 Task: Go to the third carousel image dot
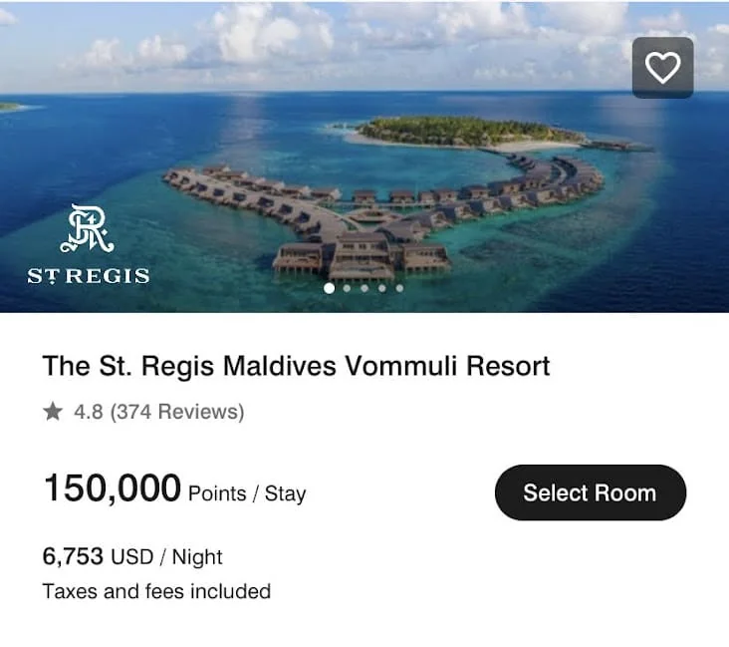pos(364,288)
